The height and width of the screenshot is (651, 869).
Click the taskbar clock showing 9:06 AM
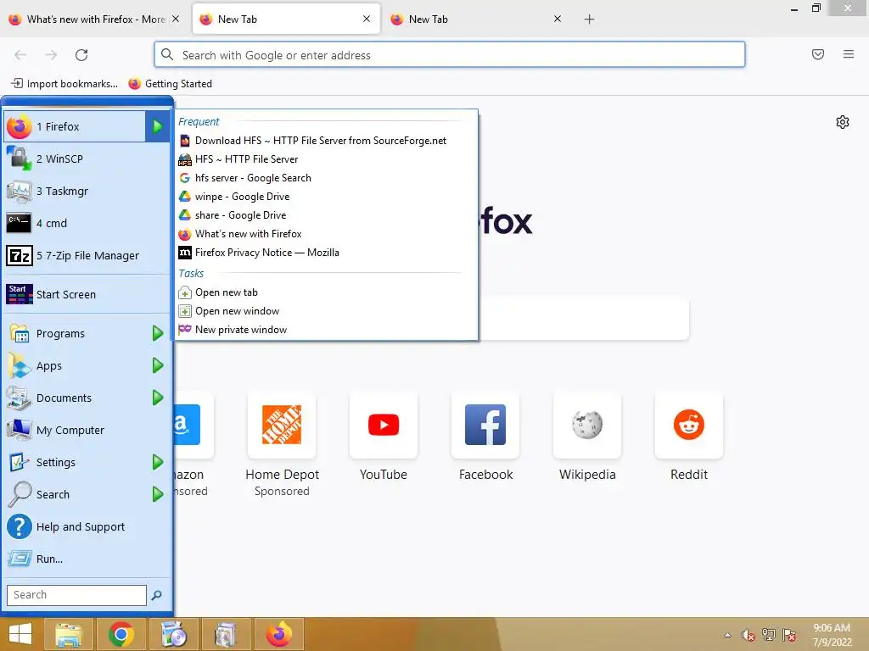[832, 635]
